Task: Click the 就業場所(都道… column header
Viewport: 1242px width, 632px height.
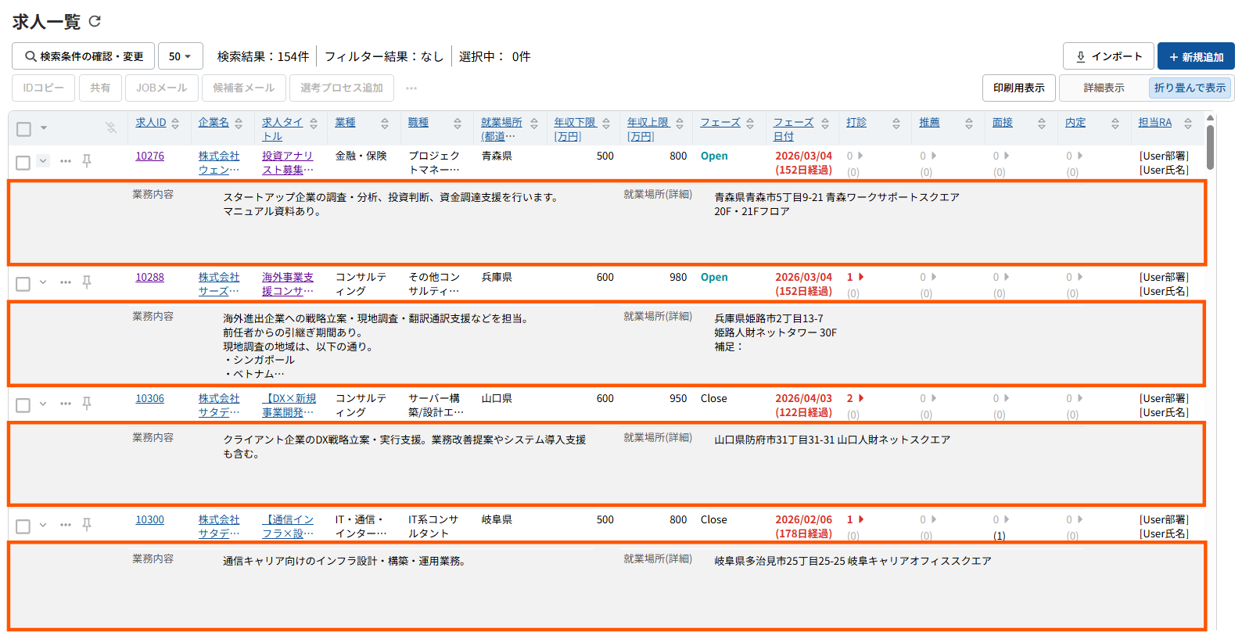Action: click(501, 129)
